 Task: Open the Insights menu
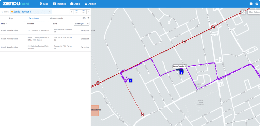(x=59, y=4)
